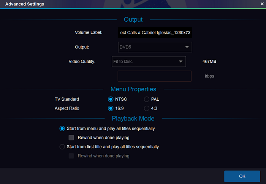Click the Video Quality caption
This screenshot has height=184, width=266.
coord(82,62)
